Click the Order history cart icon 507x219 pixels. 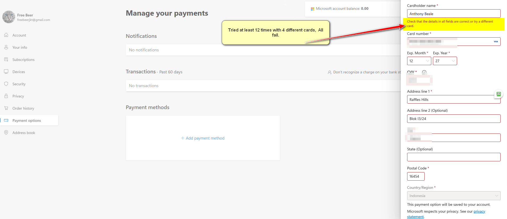tap(6, 108)
